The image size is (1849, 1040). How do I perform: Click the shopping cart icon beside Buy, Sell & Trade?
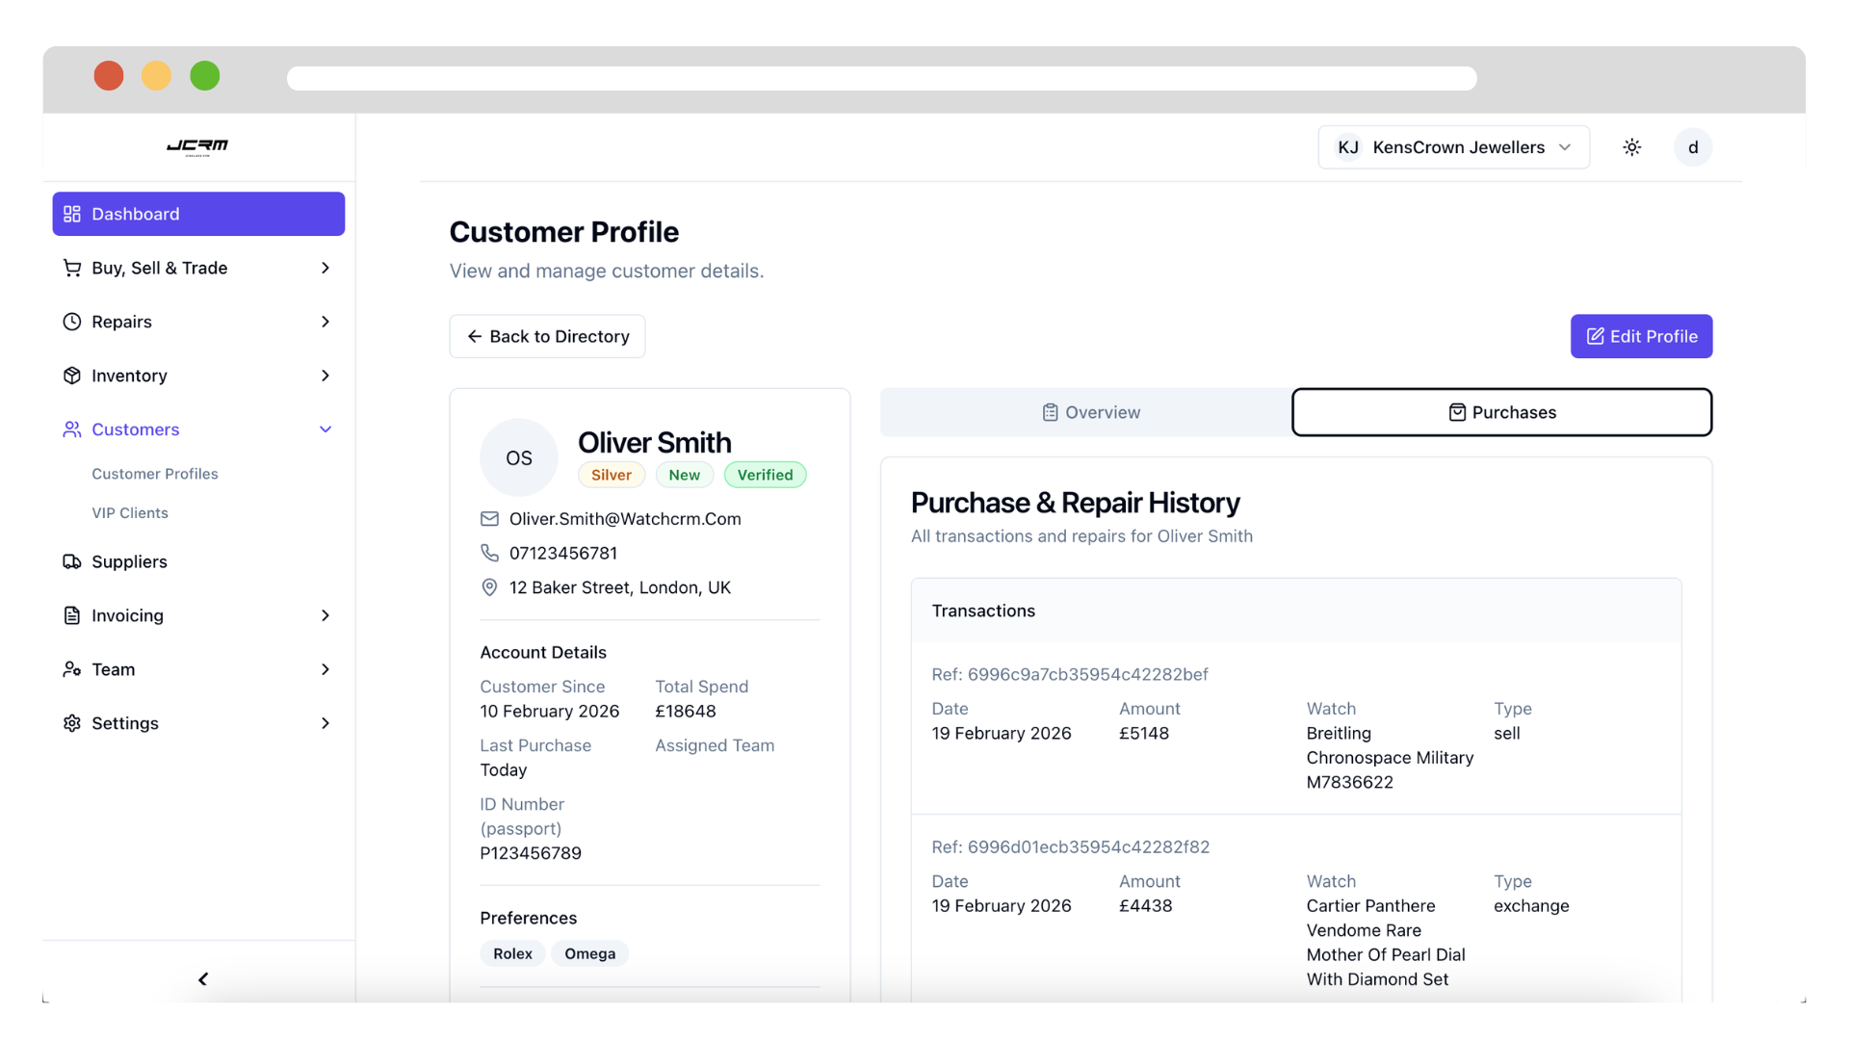pyautogui.click(x=72, y=268)
